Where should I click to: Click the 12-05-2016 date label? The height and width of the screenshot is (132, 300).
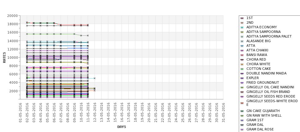coord(95,113)
